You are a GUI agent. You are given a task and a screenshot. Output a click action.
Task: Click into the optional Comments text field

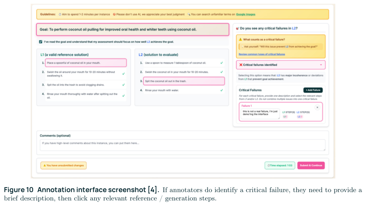coord(182,145)
